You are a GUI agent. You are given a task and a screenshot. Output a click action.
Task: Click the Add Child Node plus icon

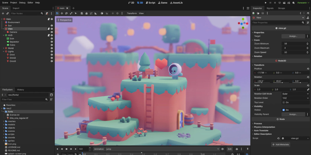(3, 13)
